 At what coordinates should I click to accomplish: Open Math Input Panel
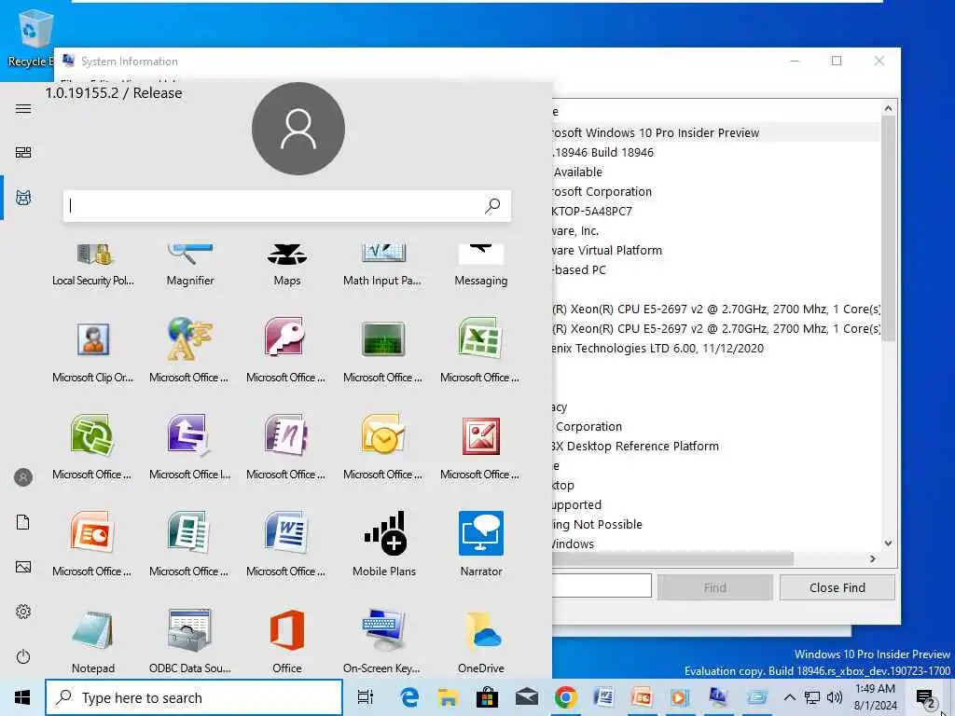[383, 266]
